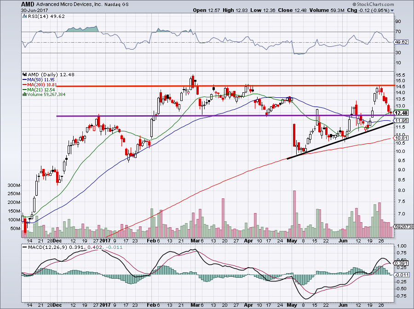Screen dimensions: 414x309
Task: Click the '2017' label on price chart axis
Action: coord(105,241)
